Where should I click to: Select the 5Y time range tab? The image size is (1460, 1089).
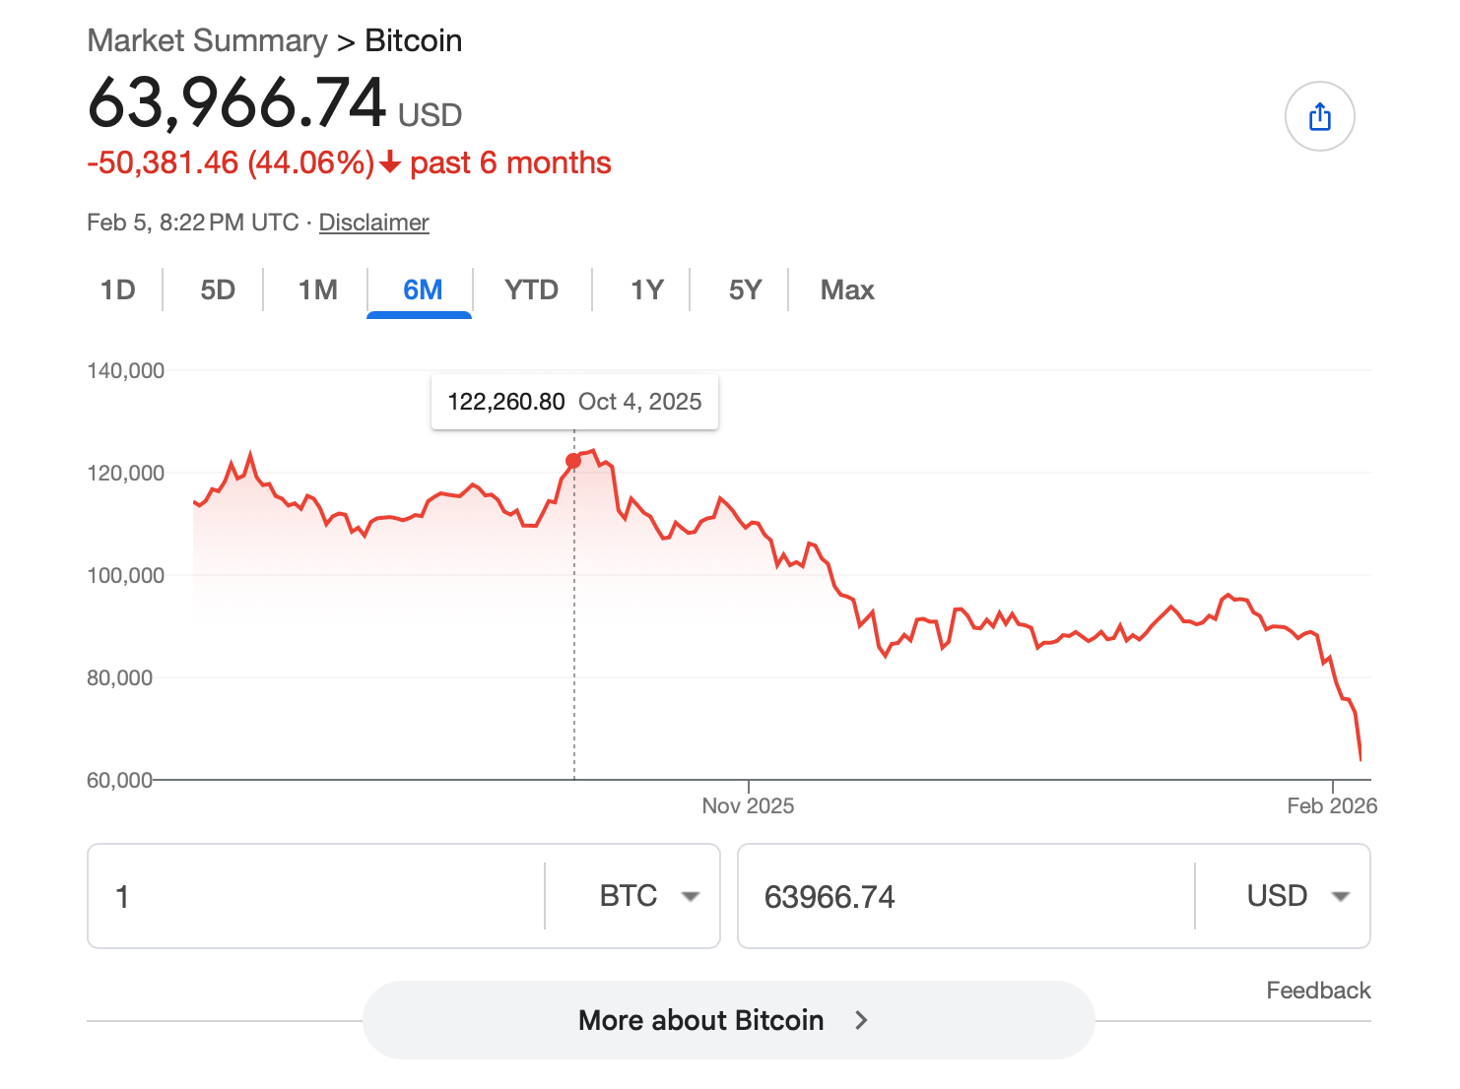click(746, 289)
